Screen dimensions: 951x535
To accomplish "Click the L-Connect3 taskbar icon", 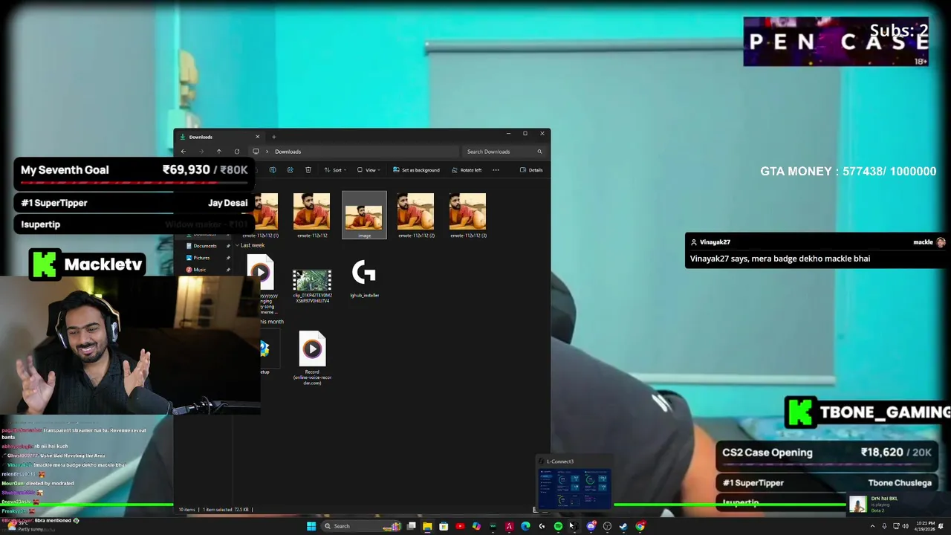I will click(574, 526).
